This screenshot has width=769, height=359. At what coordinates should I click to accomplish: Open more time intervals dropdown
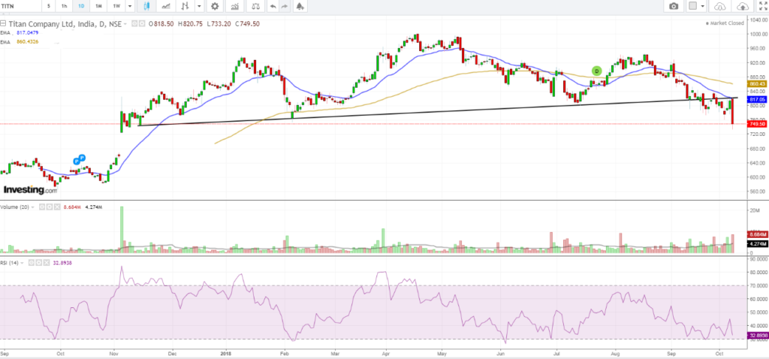click(x=129, y=6)
